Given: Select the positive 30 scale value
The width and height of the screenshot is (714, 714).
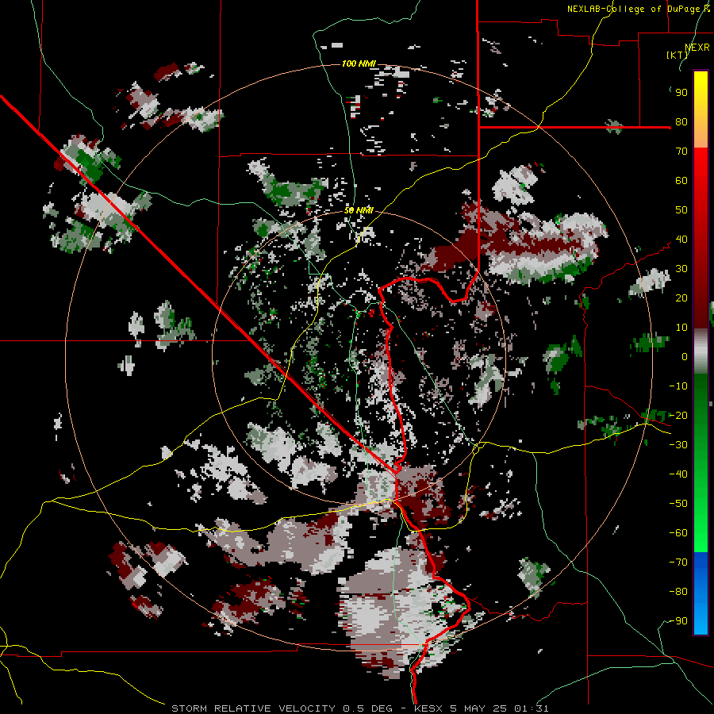Looking at the screenshot, I should (x=681, y=269).
